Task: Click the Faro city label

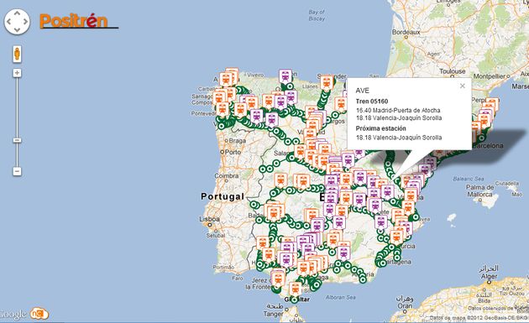Action: (x=238, y=279)
